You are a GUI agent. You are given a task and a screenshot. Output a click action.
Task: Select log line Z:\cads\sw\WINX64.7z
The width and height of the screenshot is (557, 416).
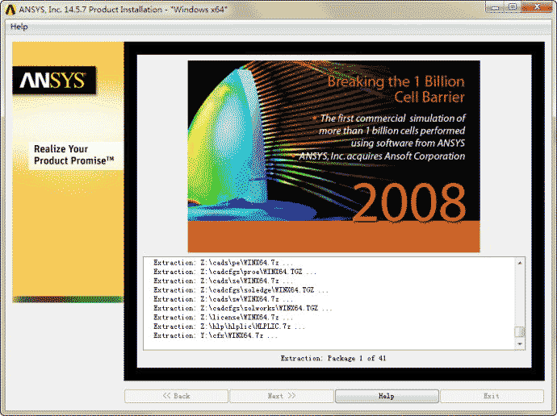[223, 299]
